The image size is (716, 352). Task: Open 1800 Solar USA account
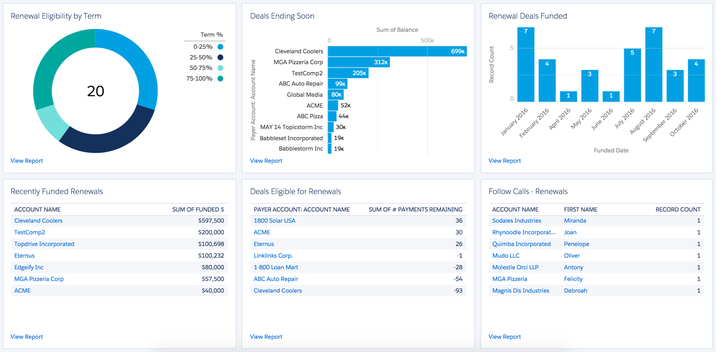(274, 221)
